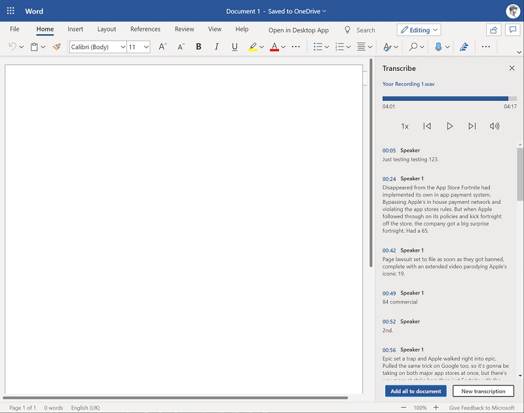Click the Dictate microphone icon
524x413 pixels.
pyautogui.click(x=438, y=47)
